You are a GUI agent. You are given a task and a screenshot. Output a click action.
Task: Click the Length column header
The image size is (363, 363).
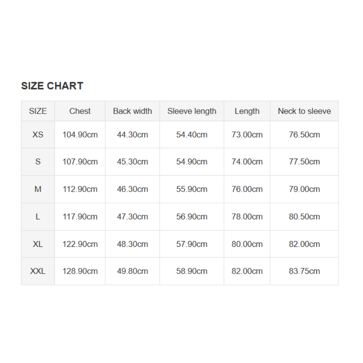[x=247, y=111]
